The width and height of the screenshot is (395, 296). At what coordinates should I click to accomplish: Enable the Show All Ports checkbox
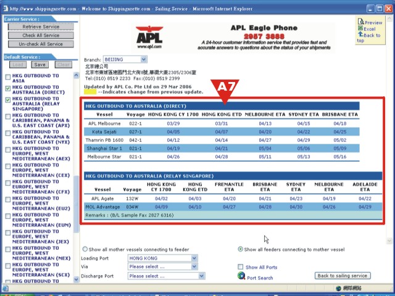point(241,267)
